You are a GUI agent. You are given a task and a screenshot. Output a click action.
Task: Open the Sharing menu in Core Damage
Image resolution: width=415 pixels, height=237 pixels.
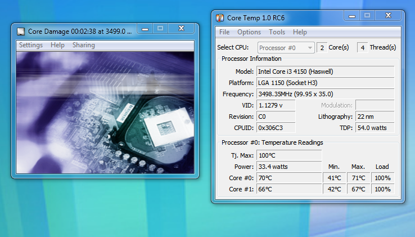click(84, 45)
